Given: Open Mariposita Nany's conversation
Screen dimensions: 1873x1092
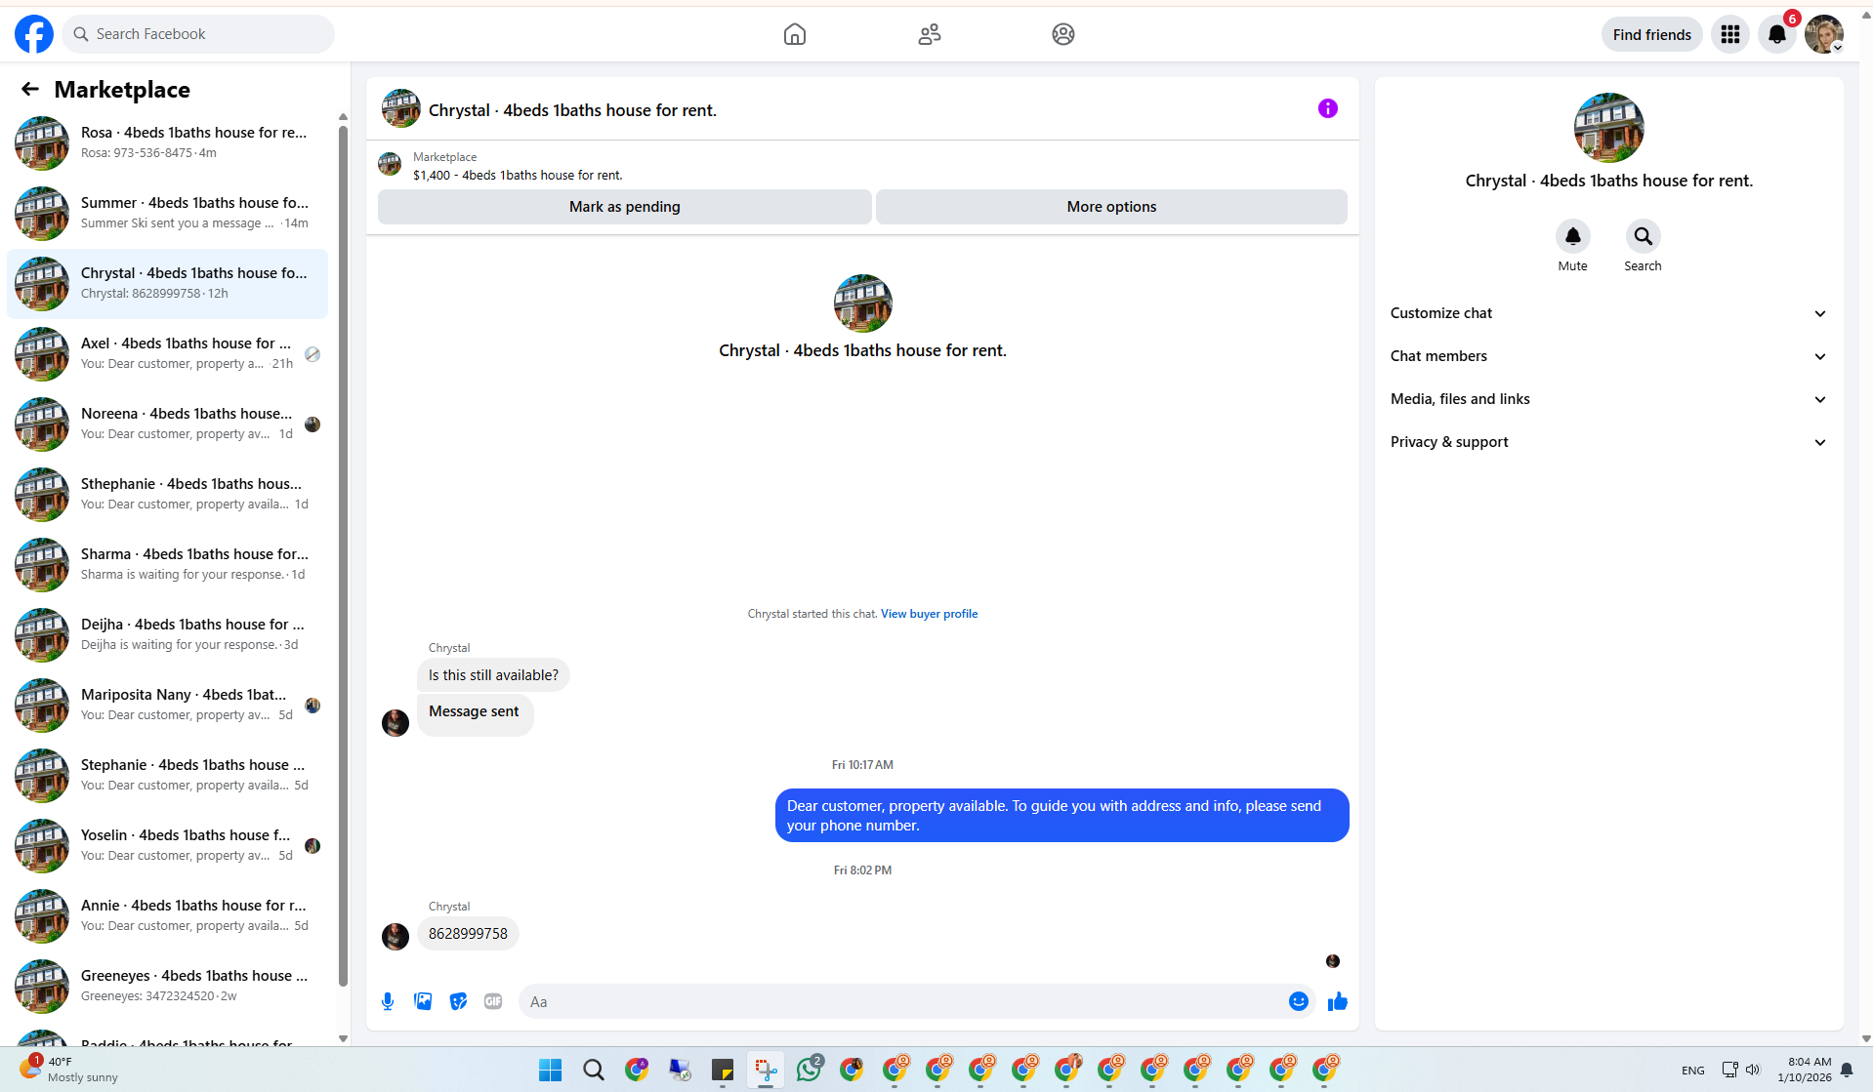Looking at the screenshot, I should point(168,706).
